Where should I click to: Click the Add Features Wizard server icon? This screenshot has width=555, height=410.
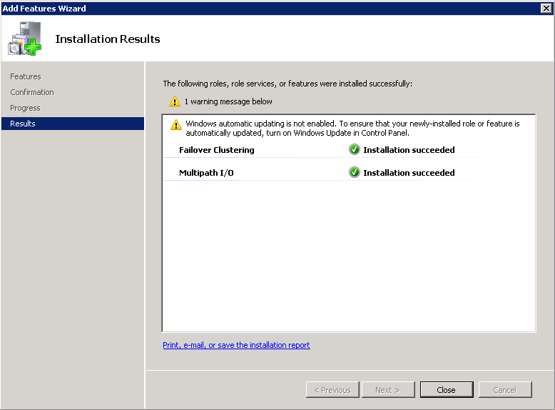24,39
